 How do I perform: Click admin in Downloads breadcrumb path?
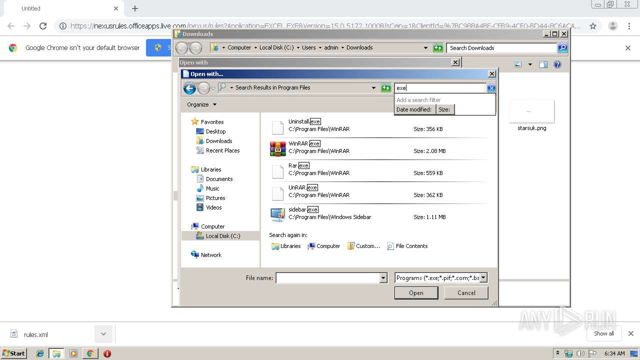coord(331,48)
